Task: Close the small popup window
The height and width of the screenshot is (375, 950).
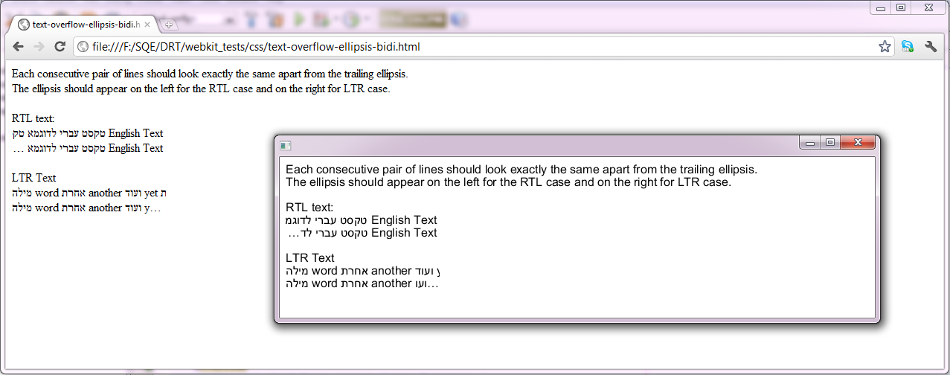Action: point(858,142)
